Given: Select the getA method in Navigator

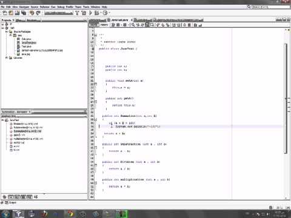Looking at the screenshot, I should point(19,135).
